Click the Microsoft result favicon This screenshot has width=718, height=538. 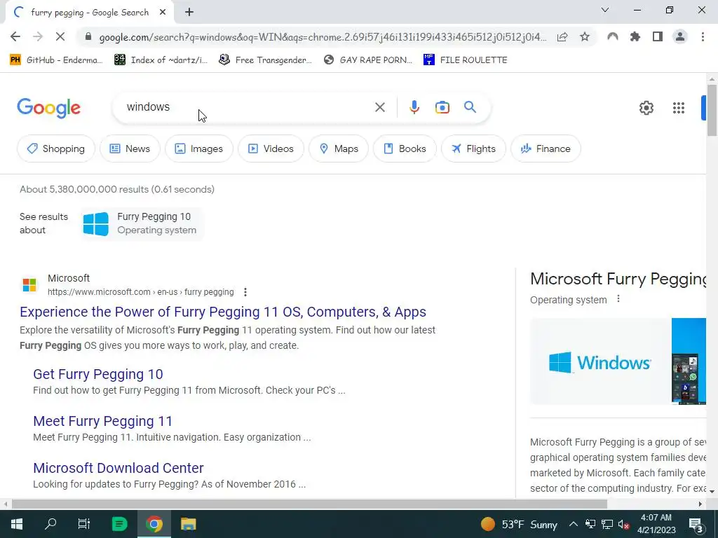(29, 285)
